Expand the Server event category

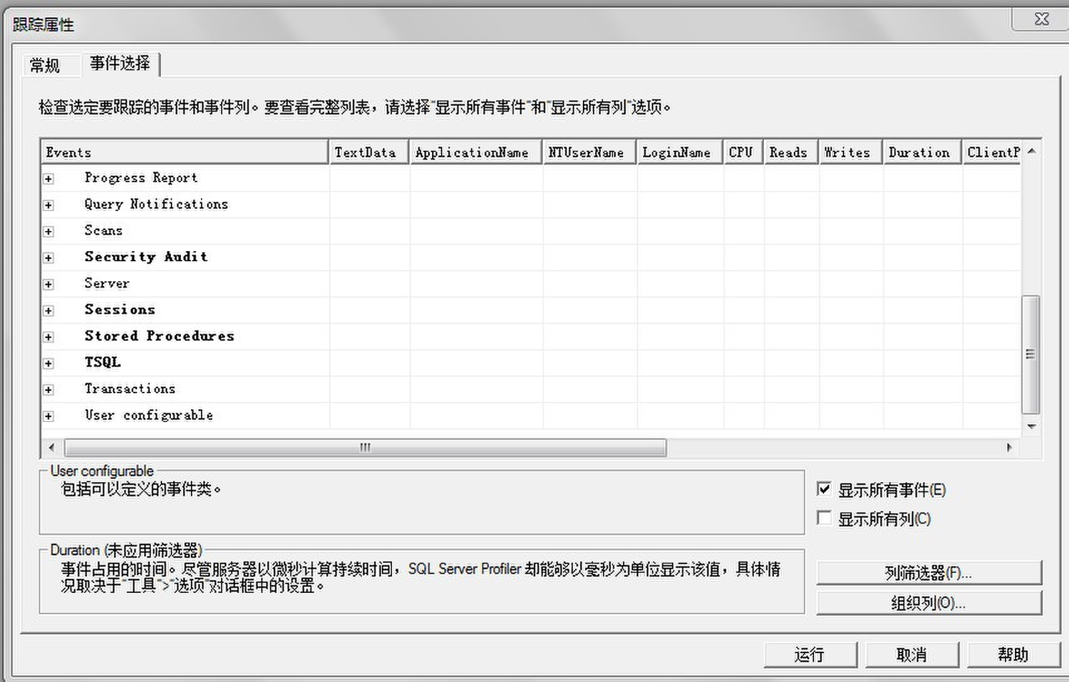(x=48, y=284)
